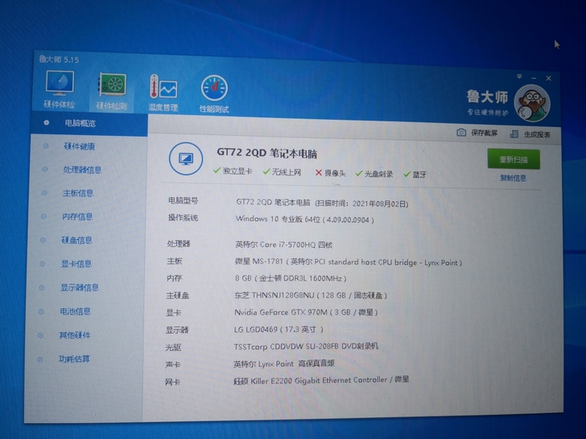Click the round computer monitor icon
This screenshot has height=439, width=586.
tap(186, 158)
